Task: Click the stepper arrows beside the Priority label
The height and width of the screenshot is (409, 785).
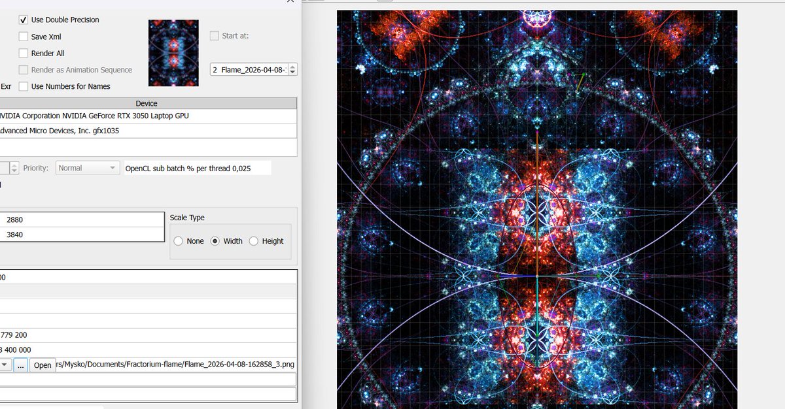Action: point(14,168)
